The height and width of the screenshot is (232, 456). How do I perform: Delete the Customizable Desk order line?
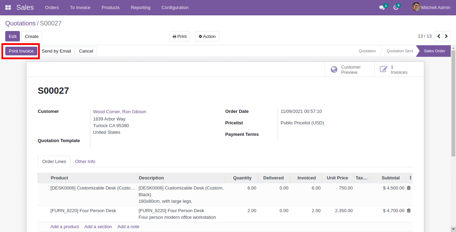(409, 188)
